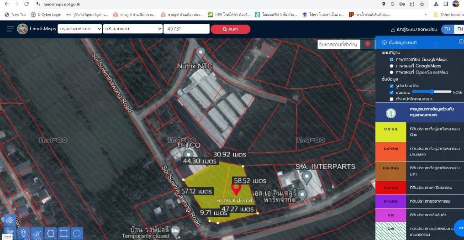The image size is (464, 240).
Task: Click the 44.30 เมตร measurement label
Action: [200, 162]
